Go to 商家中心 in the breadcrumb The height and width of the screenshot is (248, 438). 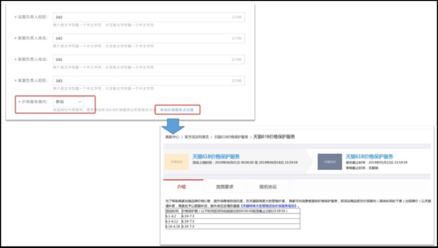point(172,137)
